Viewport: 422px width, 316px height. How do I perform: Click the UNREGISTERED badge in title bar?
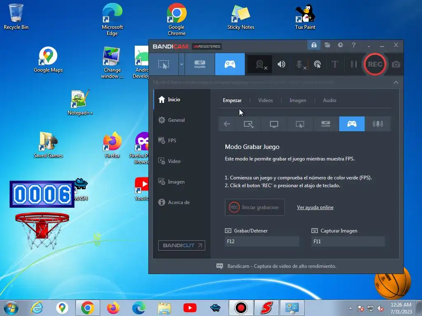click(207, 46)
